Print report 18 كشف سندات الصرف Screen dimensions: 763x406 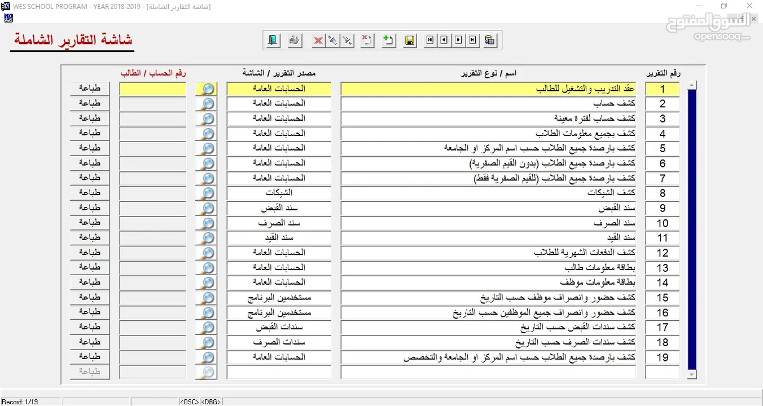tap(90, 342)
